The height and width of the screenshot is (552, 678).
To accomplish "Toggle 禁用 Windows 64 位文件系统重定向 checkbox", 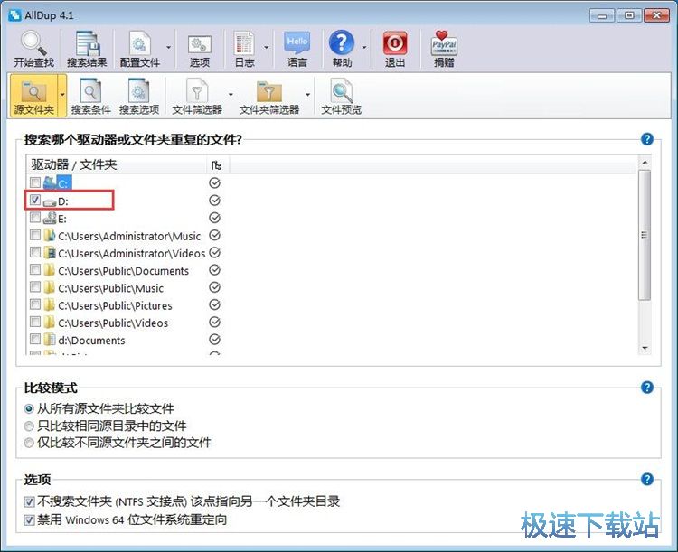I will 29,520.
